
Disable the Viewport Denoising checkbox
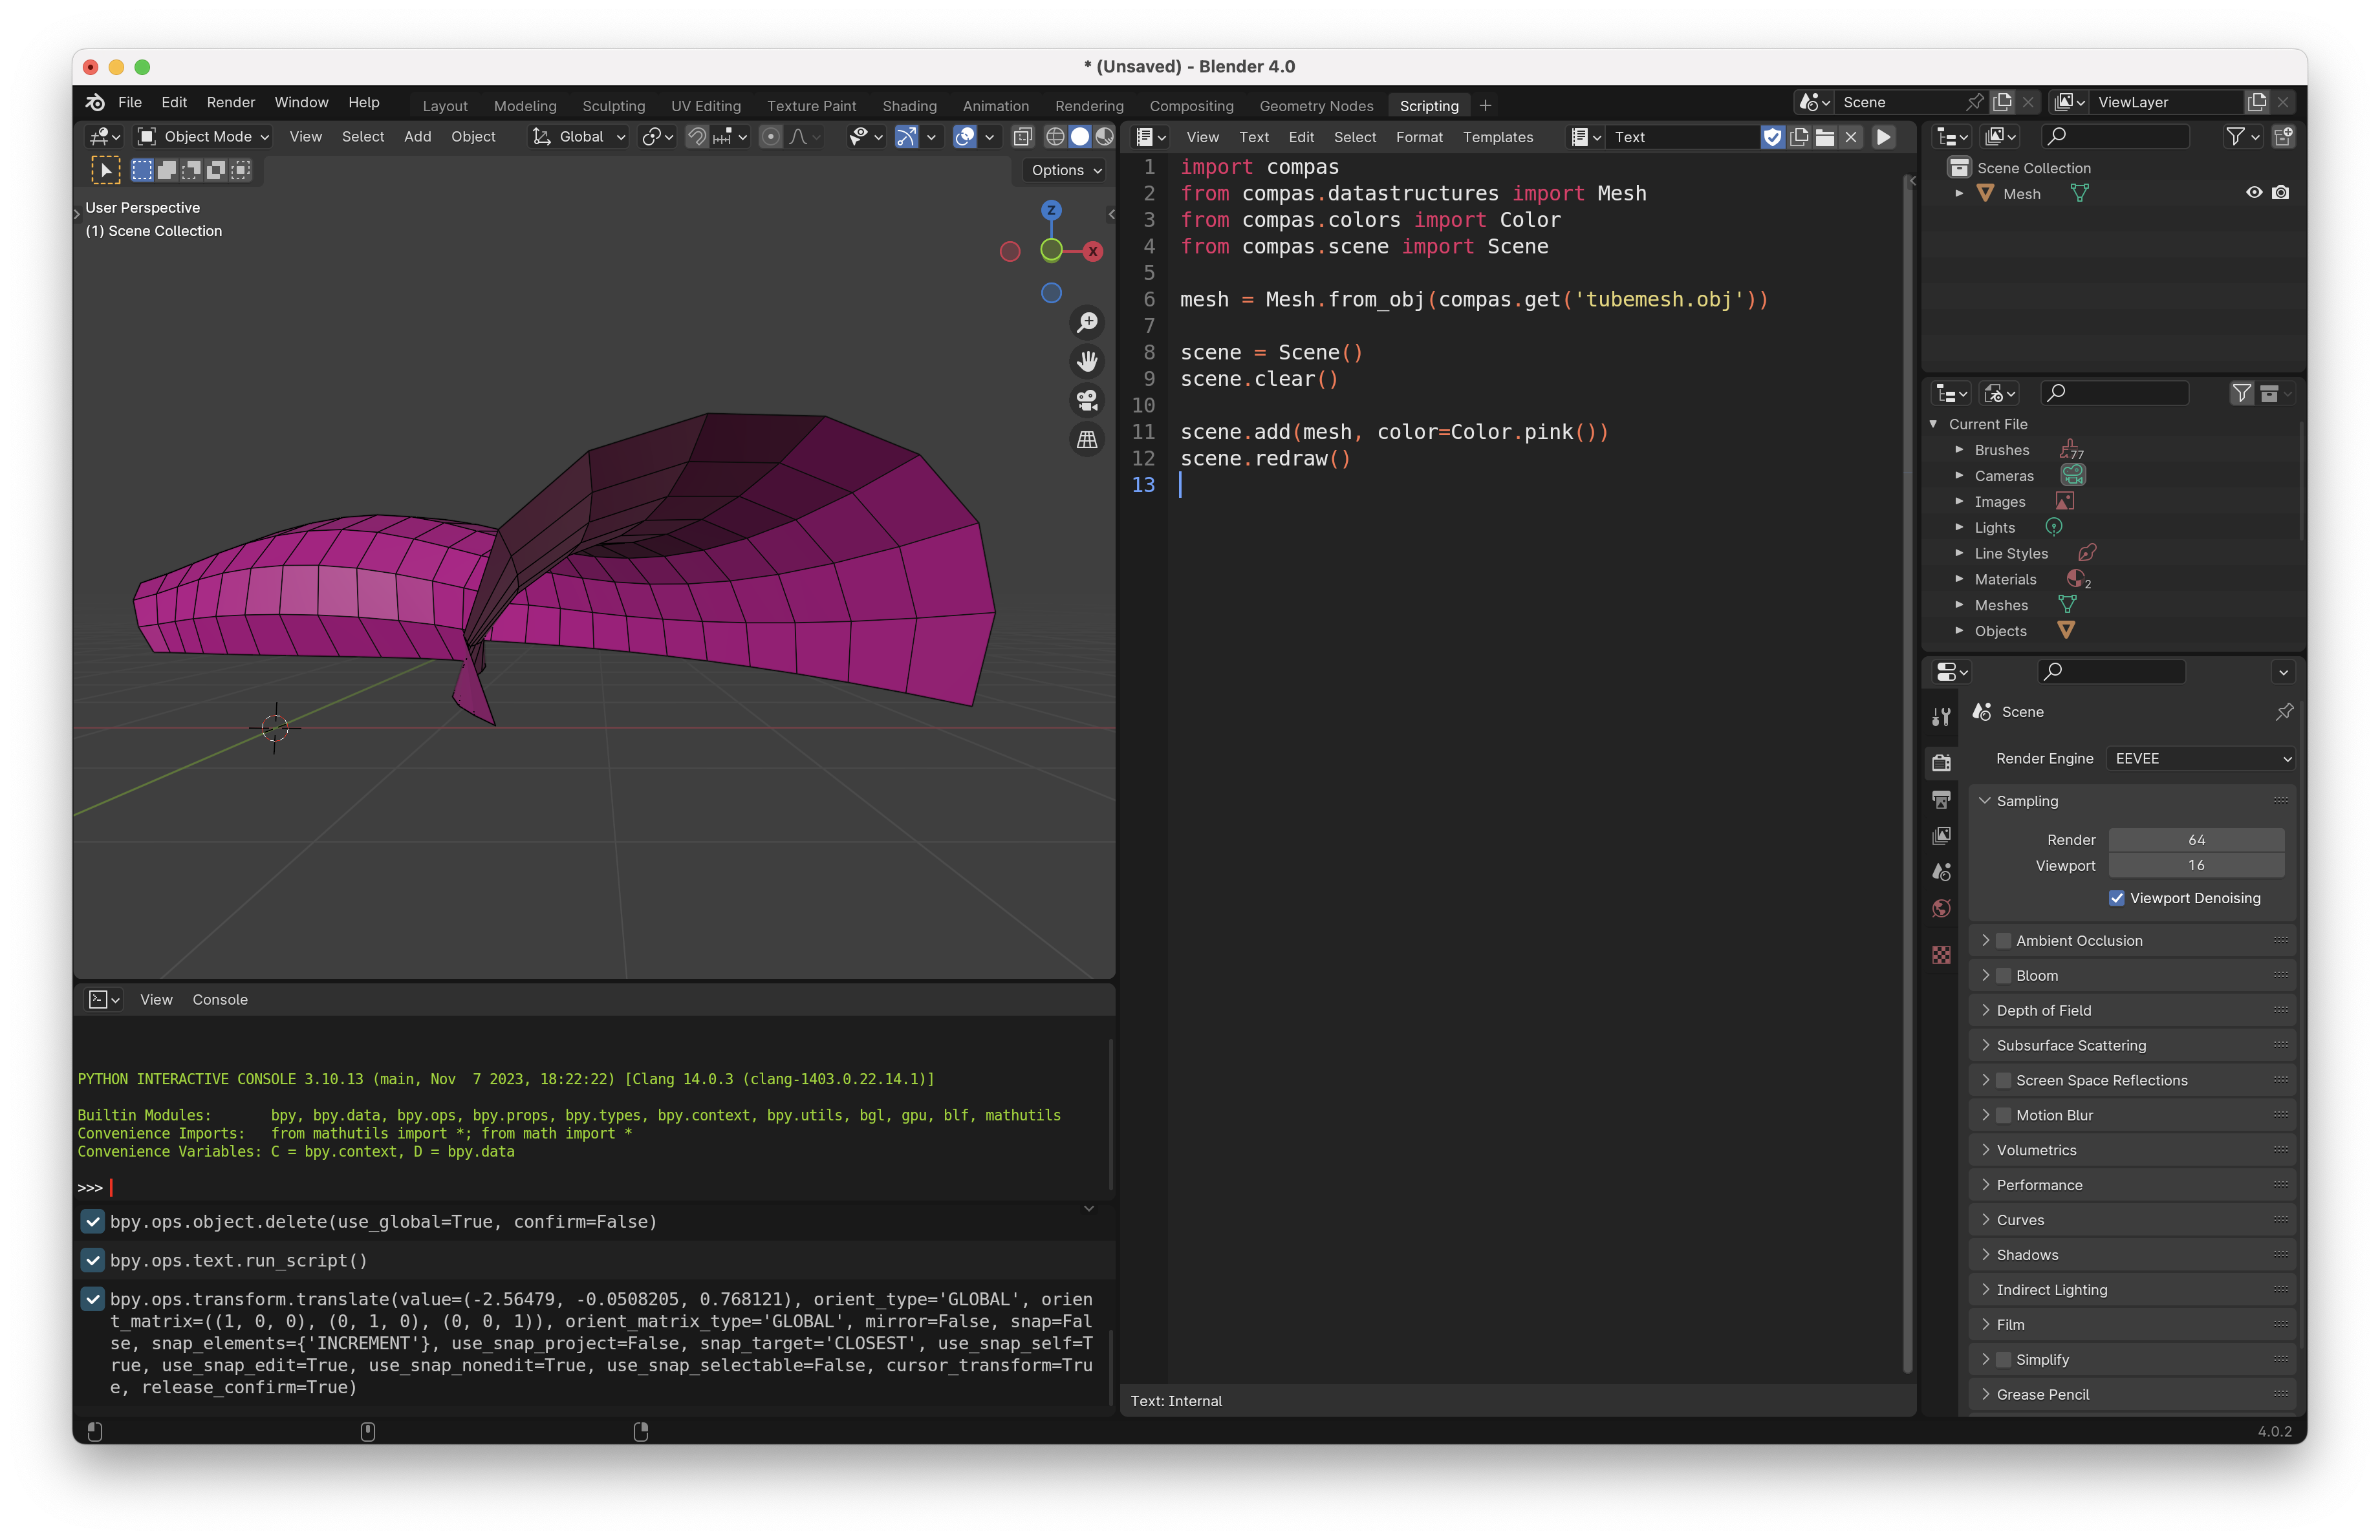pos(2116,899)
